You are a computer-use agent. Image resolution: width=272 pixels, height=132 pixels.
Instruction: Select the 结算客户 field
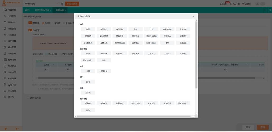88,103
